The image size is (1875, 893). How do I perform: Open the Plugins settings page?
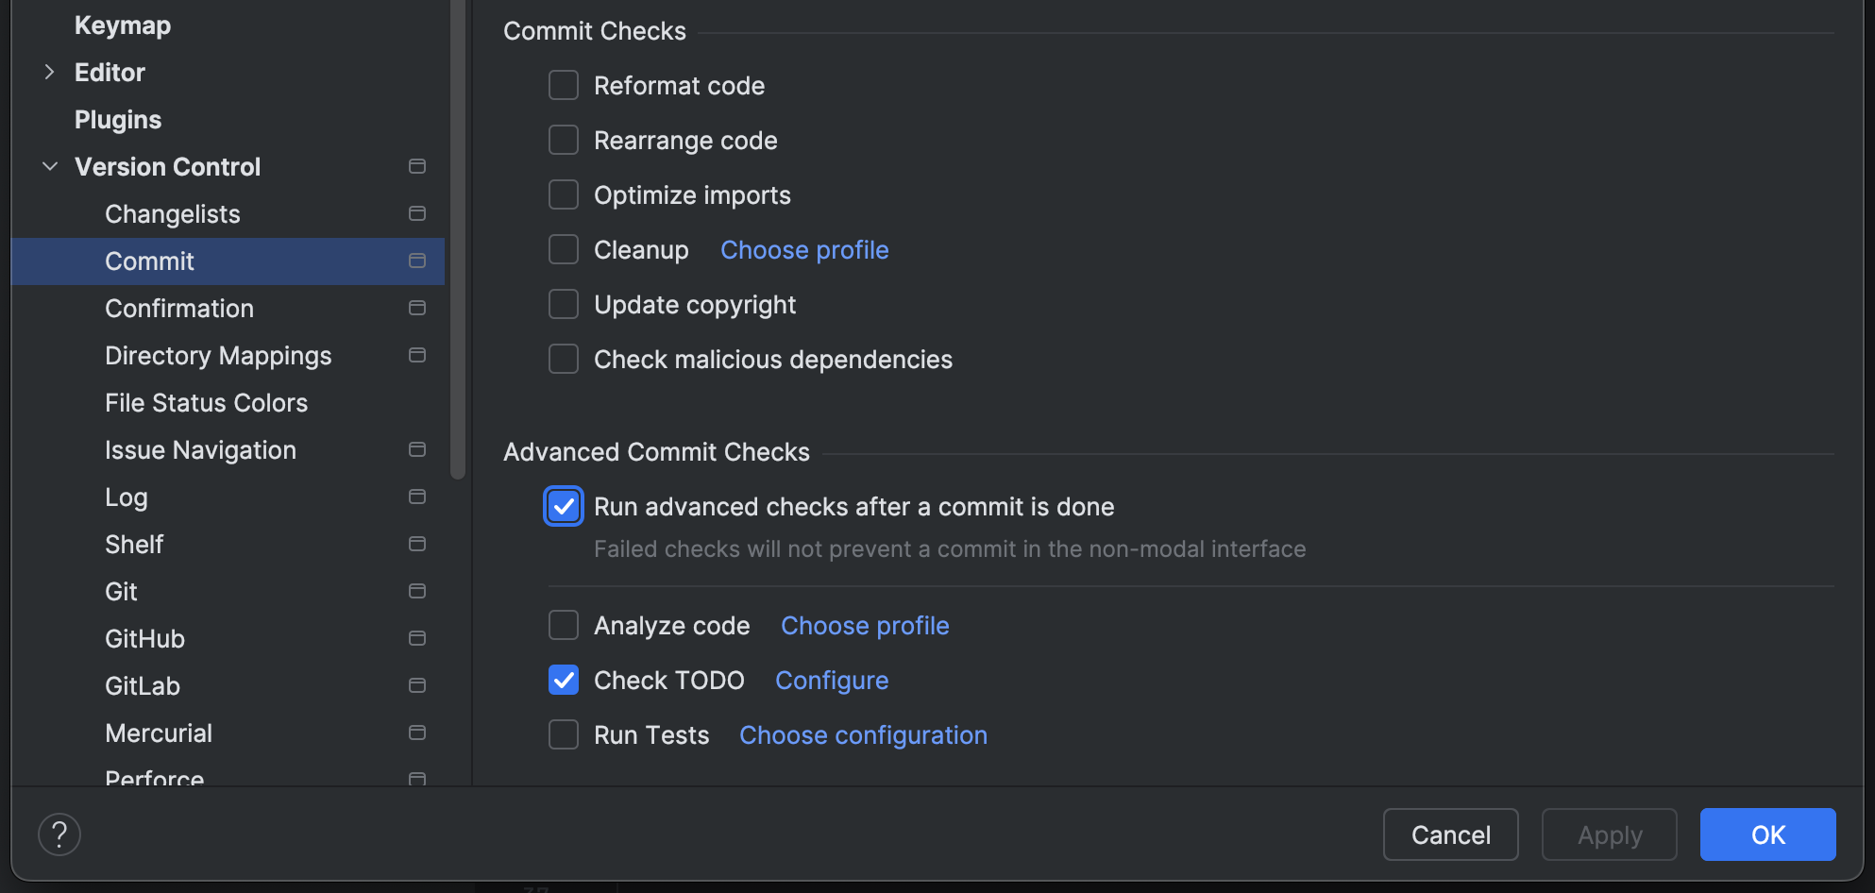coord(118,120)
